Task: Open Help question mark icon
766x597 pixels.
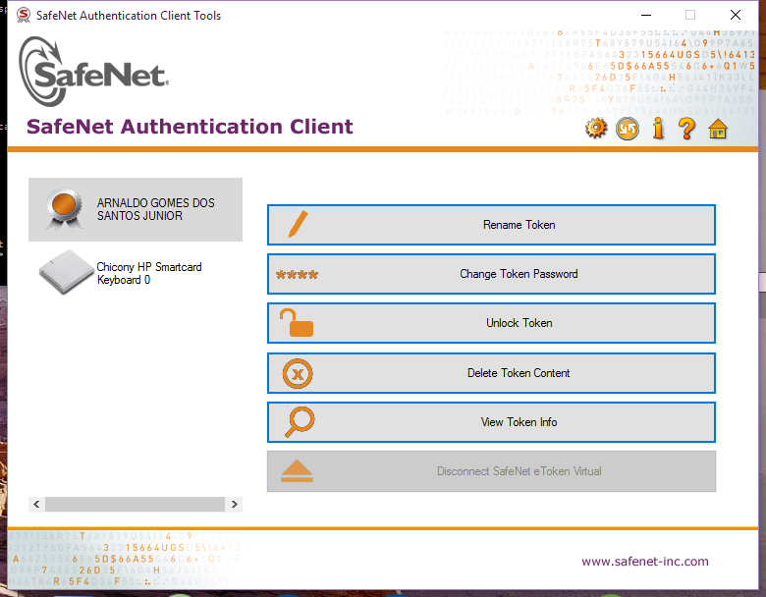Action: (x=686, y=129)
